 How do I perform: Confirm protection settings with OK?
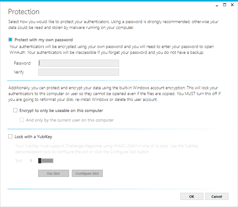[x=192, y=197]
